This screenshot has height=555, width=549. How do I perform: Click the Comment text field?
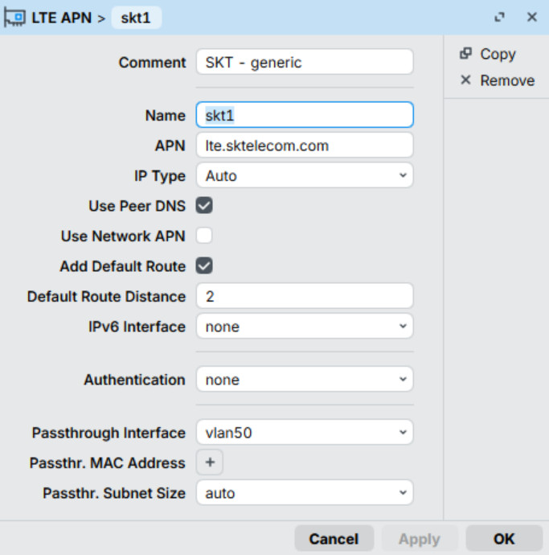point(305,62)
